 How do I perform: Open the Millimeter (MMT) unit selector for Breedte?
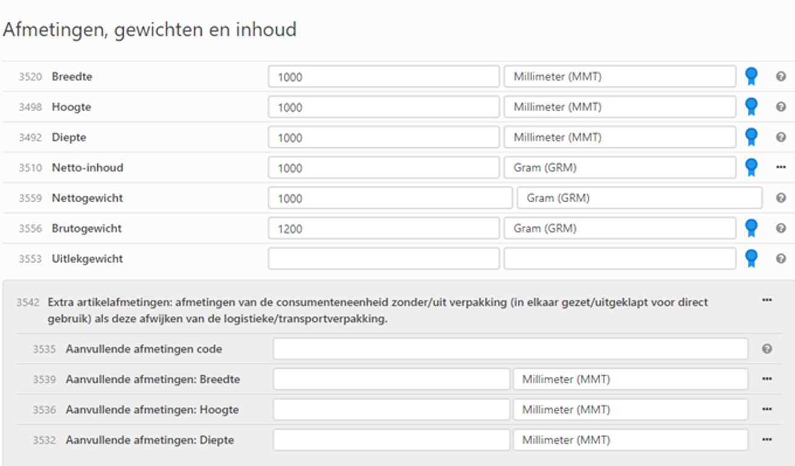point(620,77)
